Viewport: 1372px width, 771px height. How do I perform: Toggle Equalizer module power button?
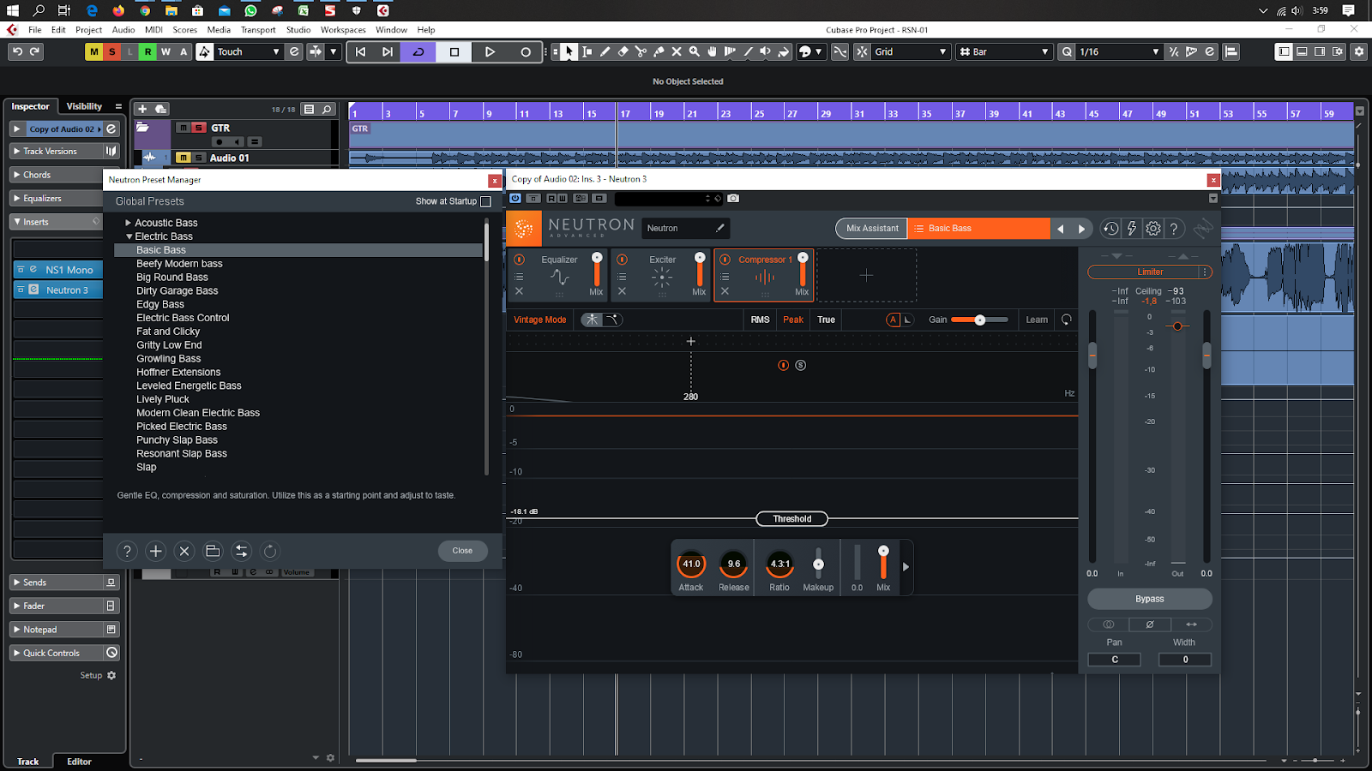(519, 260)
